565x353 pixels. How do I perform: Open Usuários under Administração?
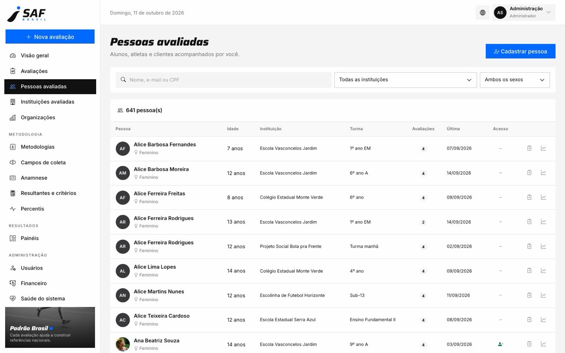click(50, 268)
